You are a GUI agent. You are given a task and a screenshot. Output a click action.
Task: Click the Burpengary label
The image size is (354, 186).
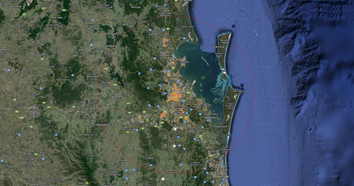pos(165,52)
